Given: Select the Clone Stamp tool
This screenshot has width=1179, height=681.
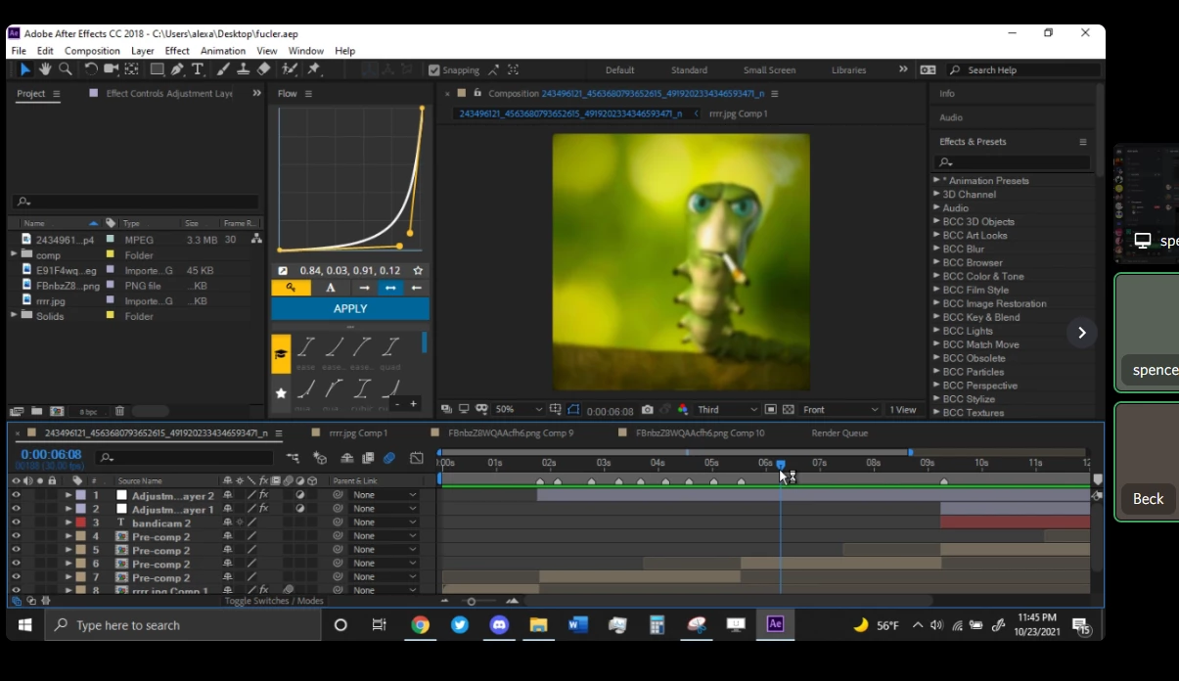Looking at the screenshot, I should tap(243, 69).
